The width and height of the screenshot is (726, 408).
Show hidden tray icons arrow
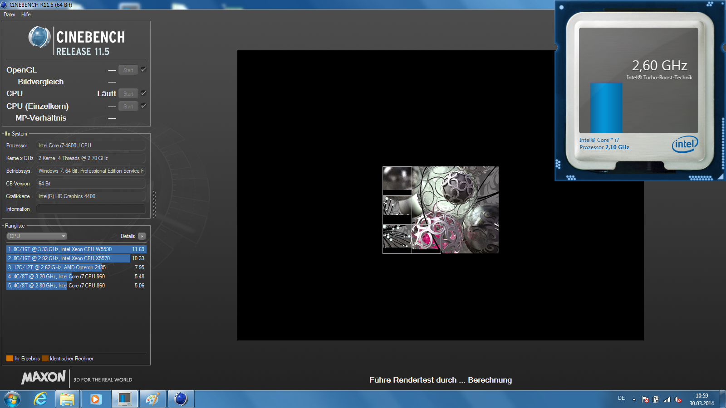click(634, 399)
